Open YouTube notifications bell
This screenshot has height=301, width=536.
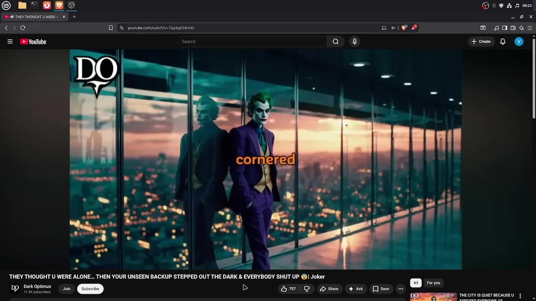coord(502,41)
